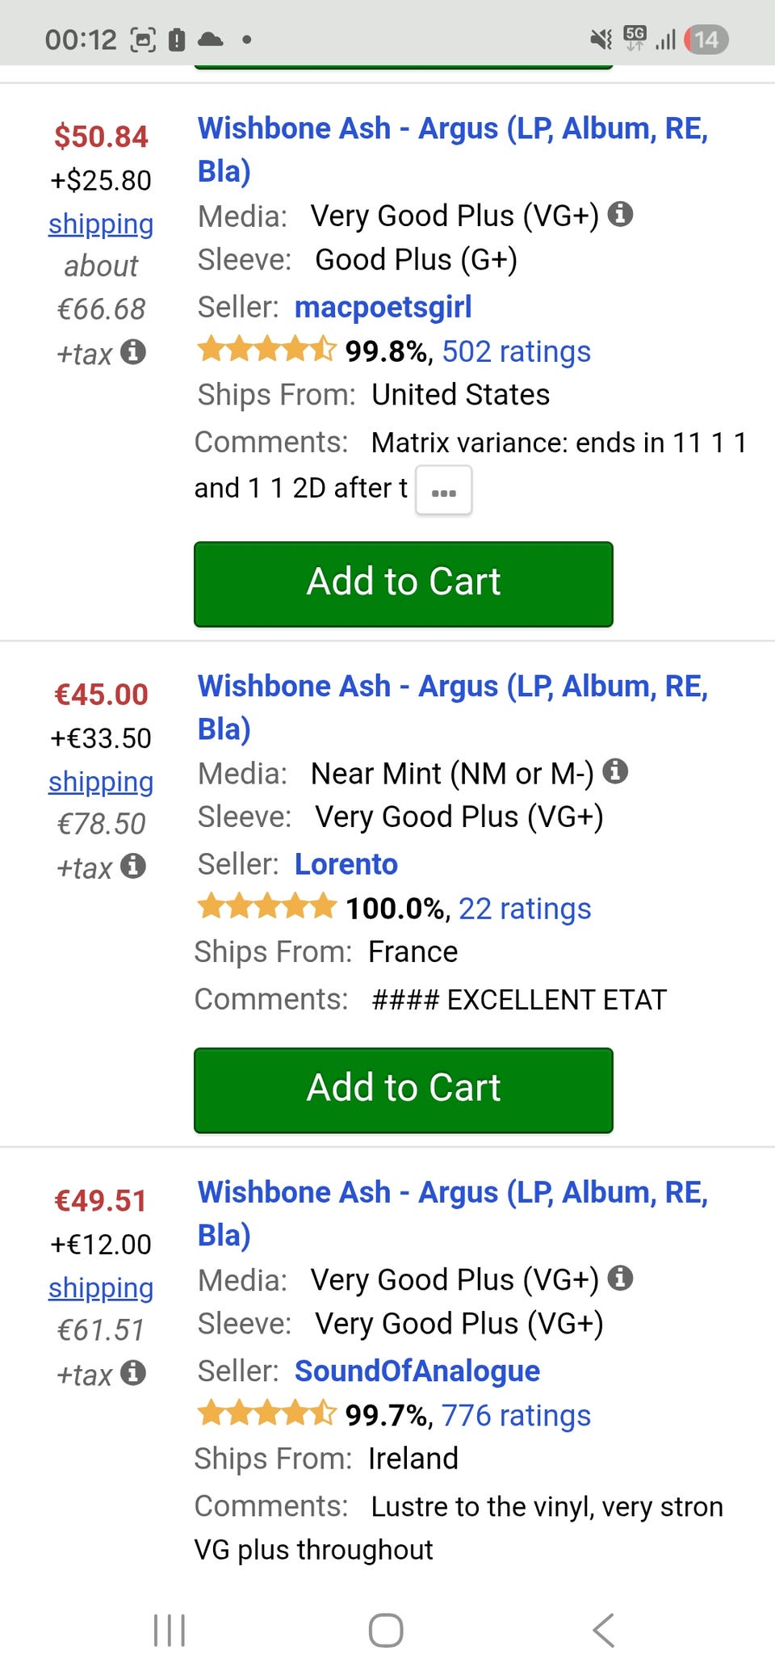The width and height of the screenshot is (775, 1680).
Task: View Lorento's 22 ratings
Action: (x=525, y=909)
